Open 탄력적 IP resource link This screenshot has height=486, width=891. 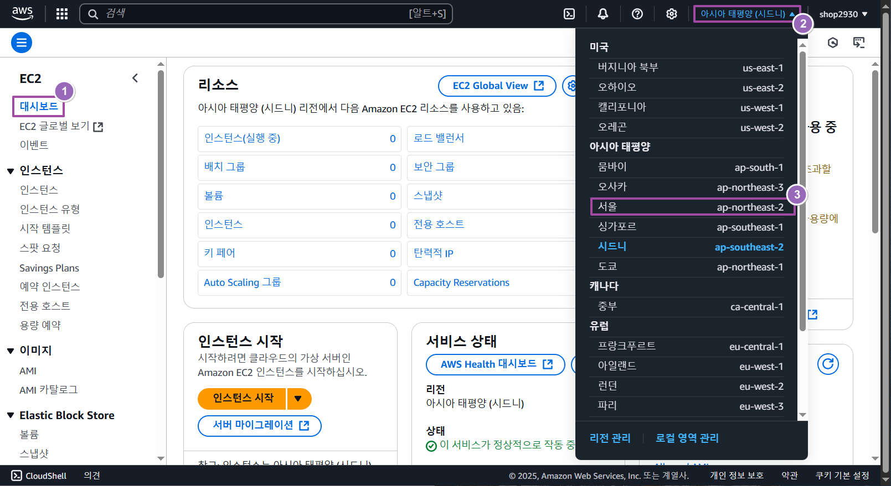click(x=433, y=253)
